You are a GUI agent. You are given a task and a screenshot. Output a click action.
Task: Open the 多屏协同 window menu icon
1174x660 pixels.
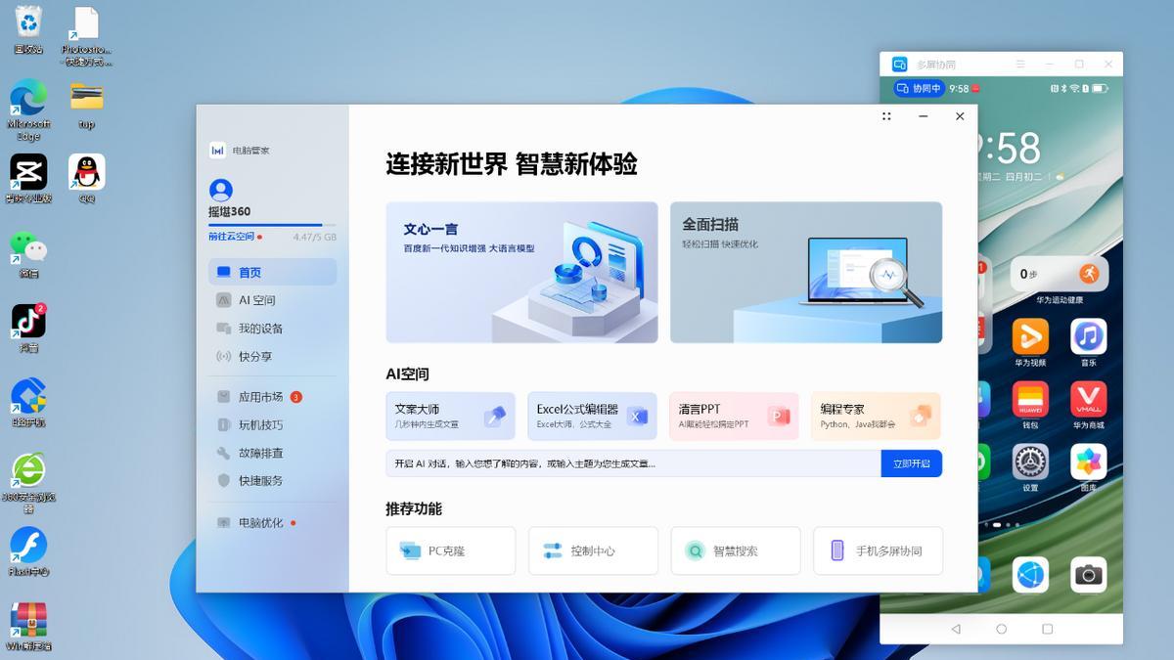tap(1020, 65)
